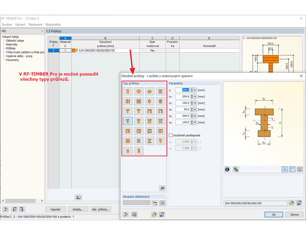Open the Nastavení menu
Image resolution: width=306 pixels, height=235 pixels.
(35, 25)
